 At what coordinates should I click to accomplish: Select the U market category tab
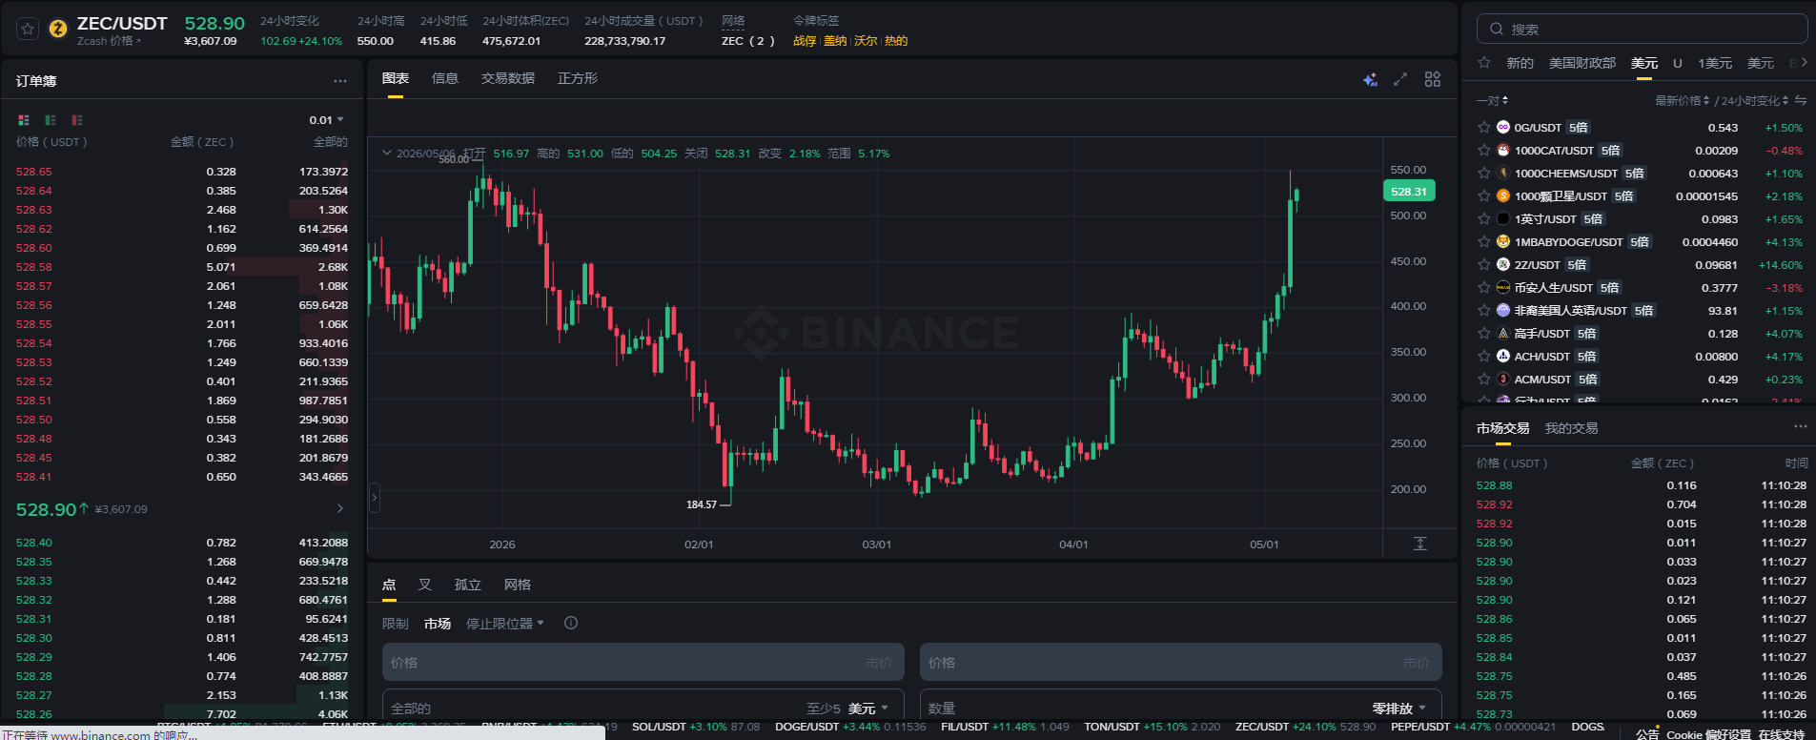(x=1678, y=63)
